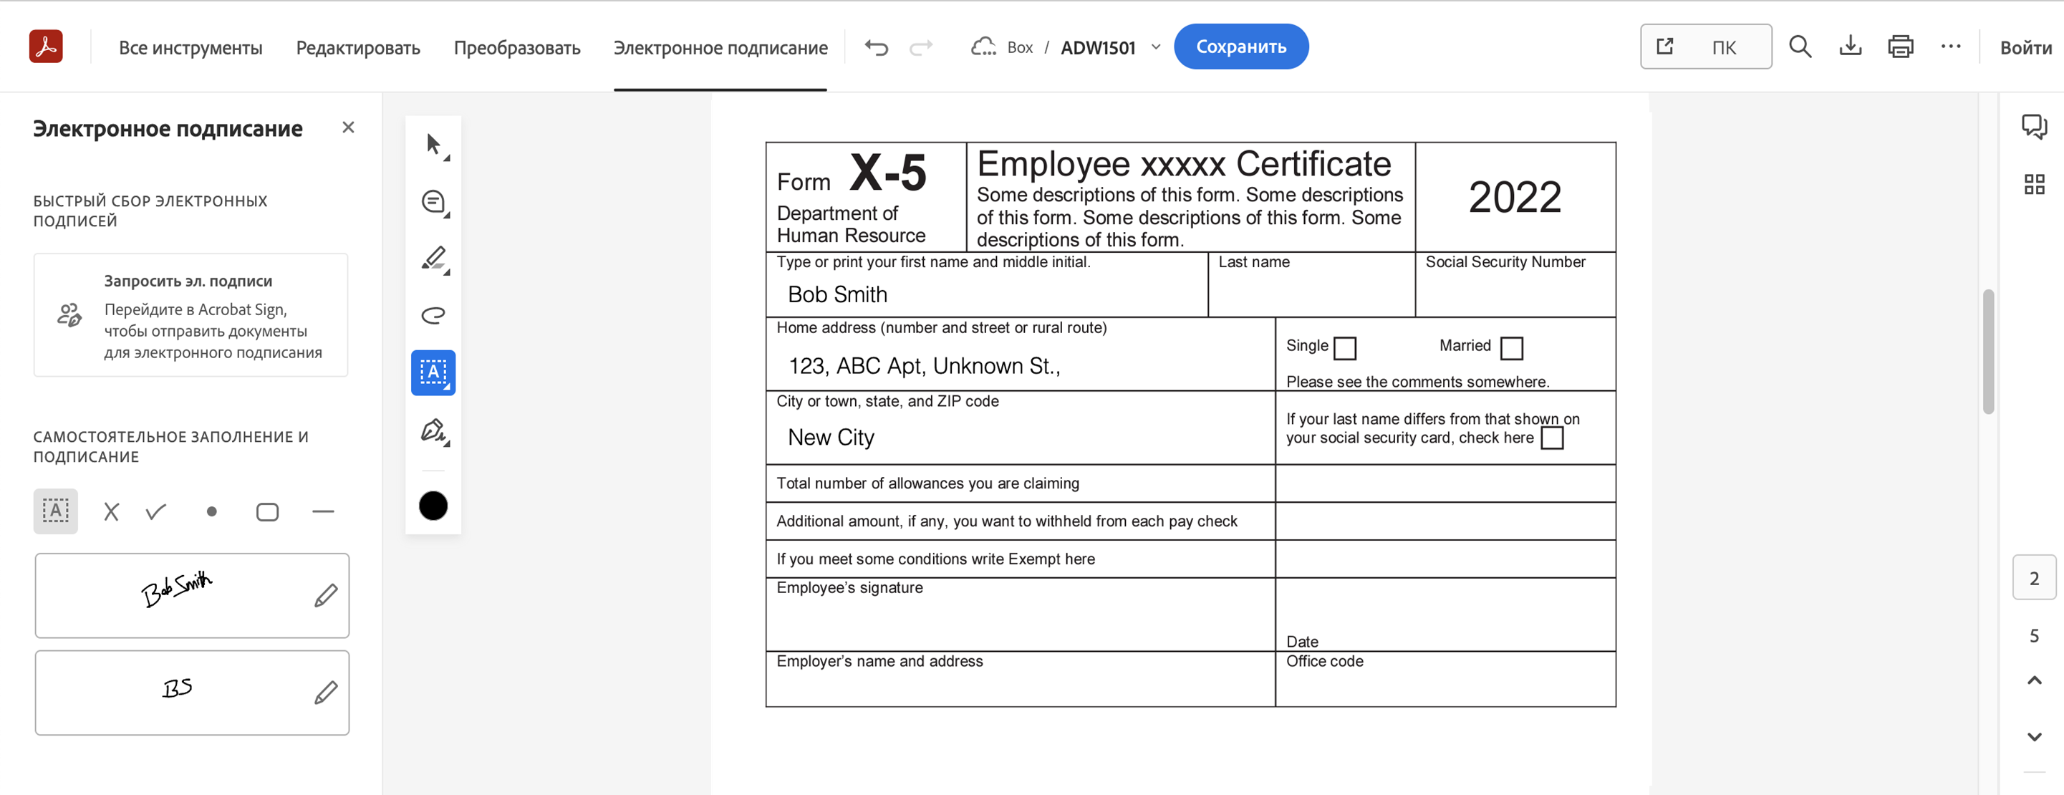Click the Adobe Acrobat home logo
Viewport: 2064px width, 795px height.
click(46, 46)
